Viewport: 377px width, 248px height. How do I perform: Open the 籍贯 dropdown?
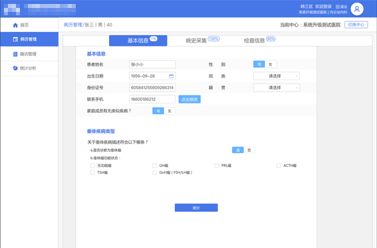[277, 88]
